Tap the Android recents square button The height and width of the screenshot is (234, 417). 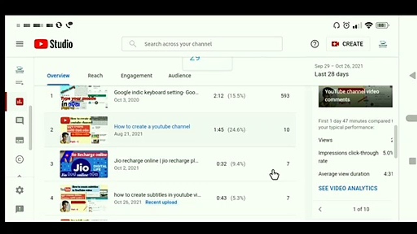coord(412,161)
